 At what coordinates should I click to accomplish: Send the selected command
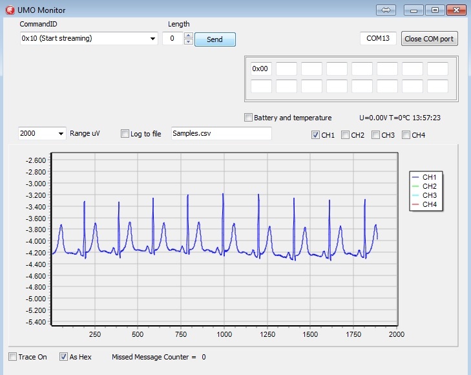click(x=215, y=39)
